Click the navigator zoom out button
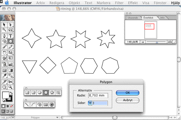 click(143, 42)
